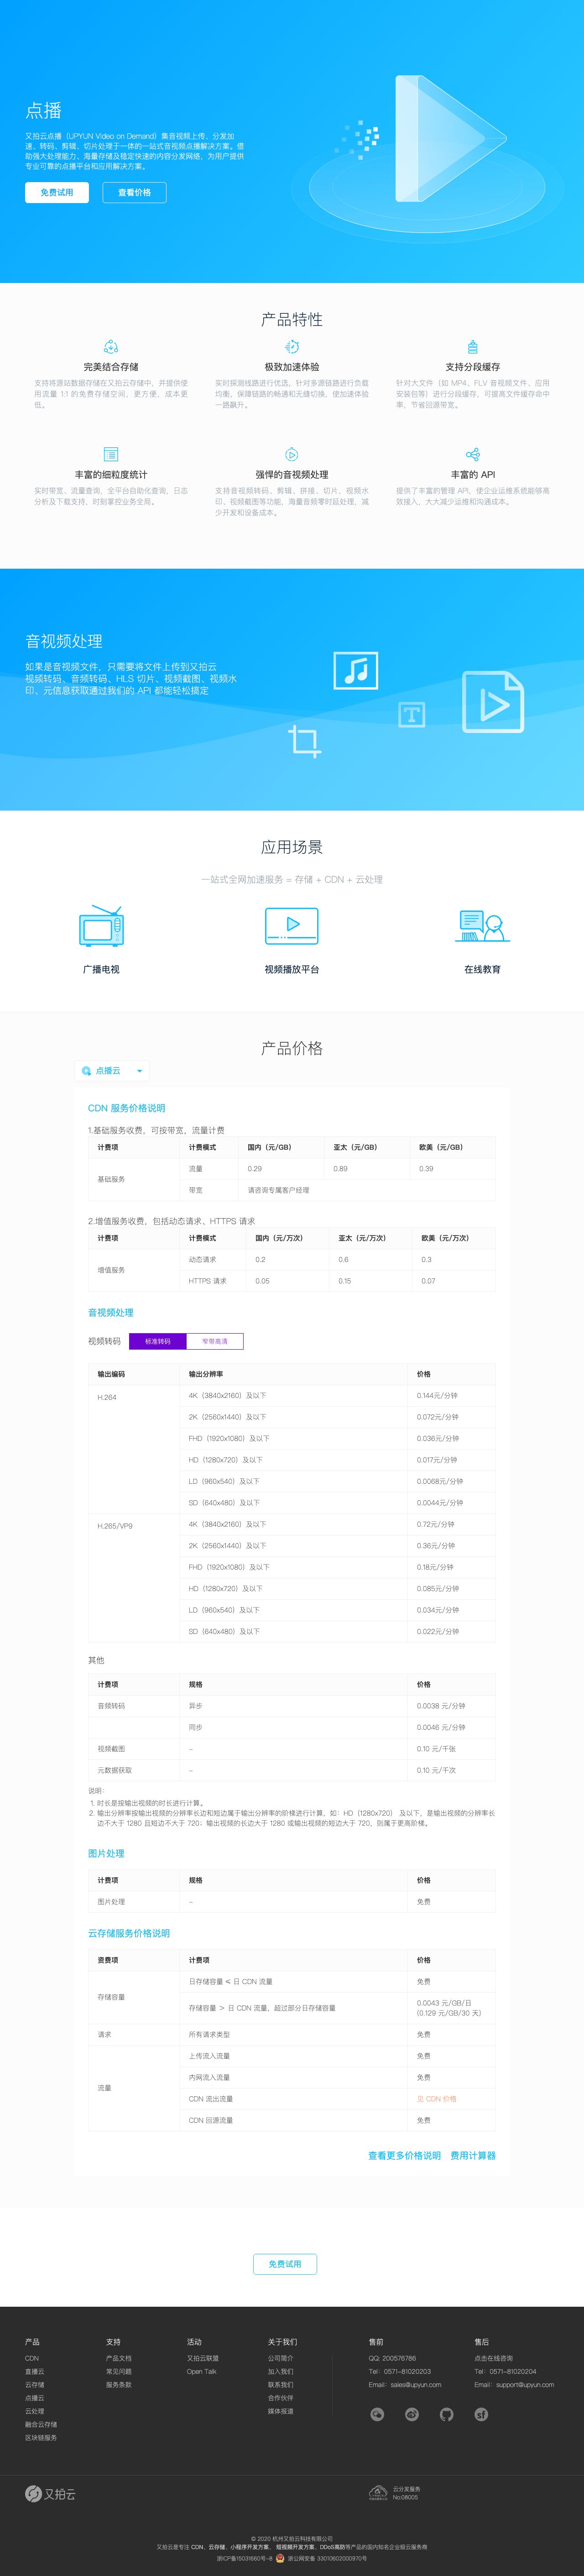Click the 支持分段缓存 cache feature icon
The height and width of the screenshot is (2576, 584).
(x=473, y=346)
